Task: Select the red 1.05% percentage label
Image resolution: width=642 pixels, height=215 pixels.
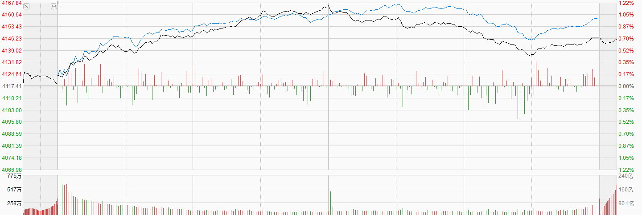Action: pos(626,15)
